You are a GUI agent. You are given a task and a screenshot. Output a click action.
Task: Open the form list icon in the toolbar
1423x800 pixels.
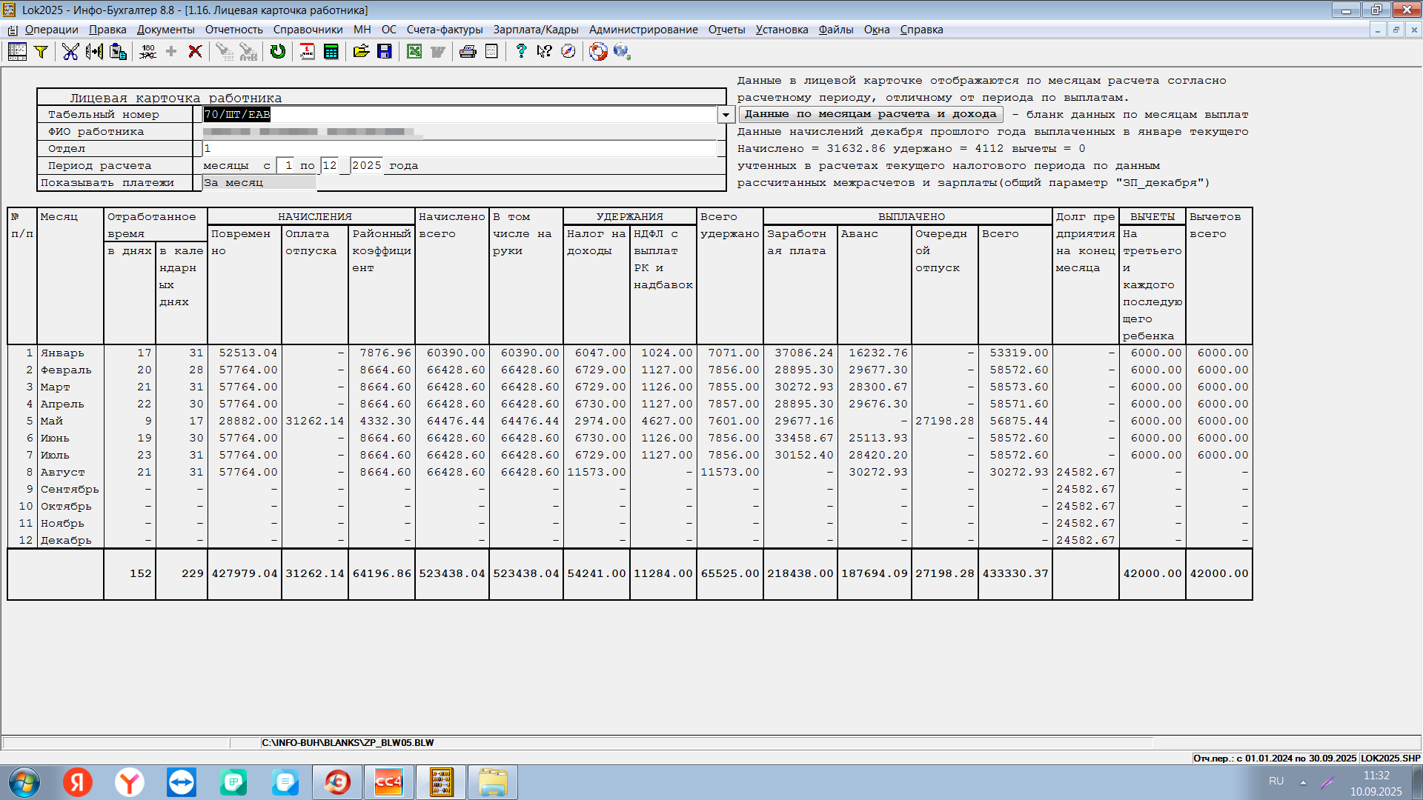(x=17, y=51)
